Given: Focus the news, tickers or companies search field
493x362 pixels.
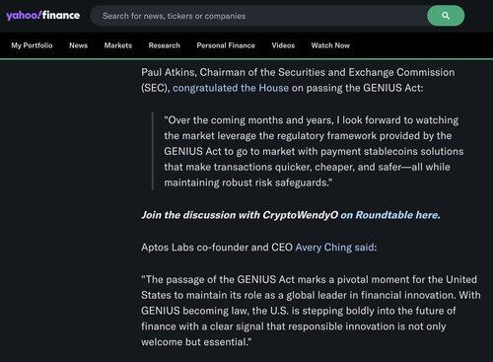Looking at the screenshot, I should 258,16.
